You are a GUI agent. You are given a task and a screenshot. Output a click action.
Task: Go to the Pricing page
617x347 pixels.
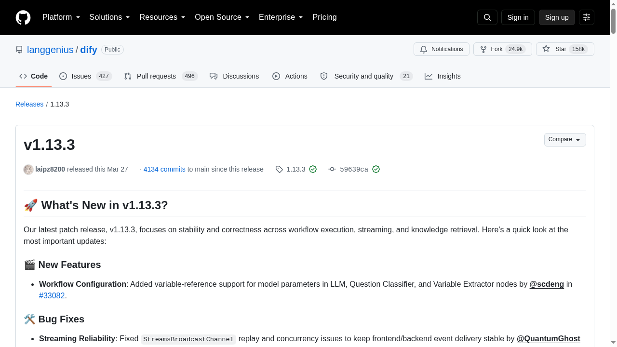pyautogui.click(x=324, y=17)
